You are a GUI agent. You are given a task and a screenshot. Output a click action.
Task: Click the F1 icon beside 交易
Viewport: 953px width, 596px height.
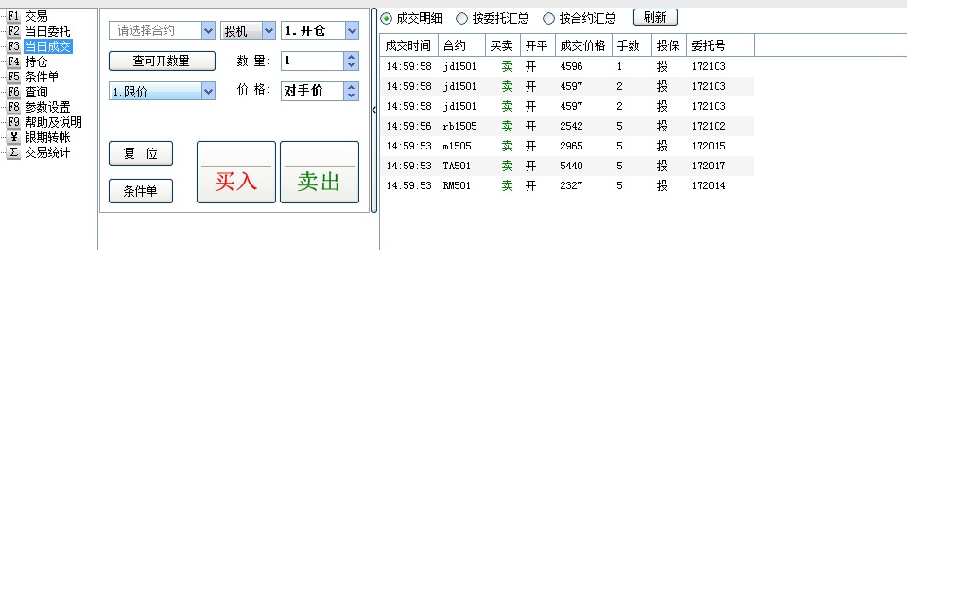tap(13, 16)
